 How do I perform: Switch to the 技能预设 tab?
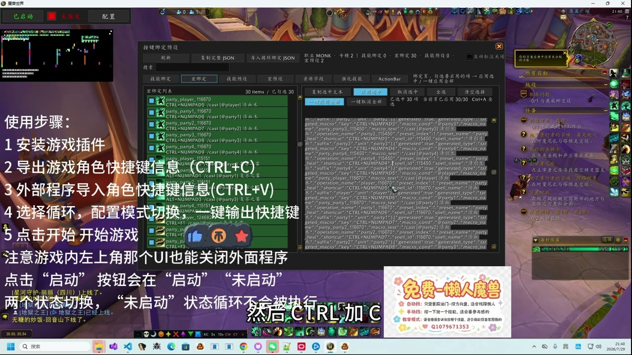(237, 79)
